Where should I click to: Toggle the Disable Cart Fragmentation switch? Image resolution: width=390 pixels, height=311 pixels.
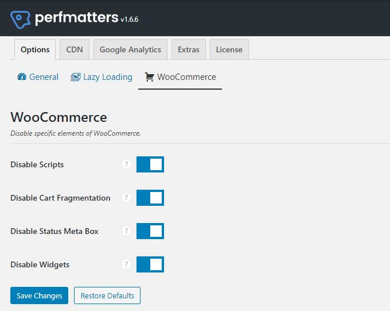tap(150, 198)
